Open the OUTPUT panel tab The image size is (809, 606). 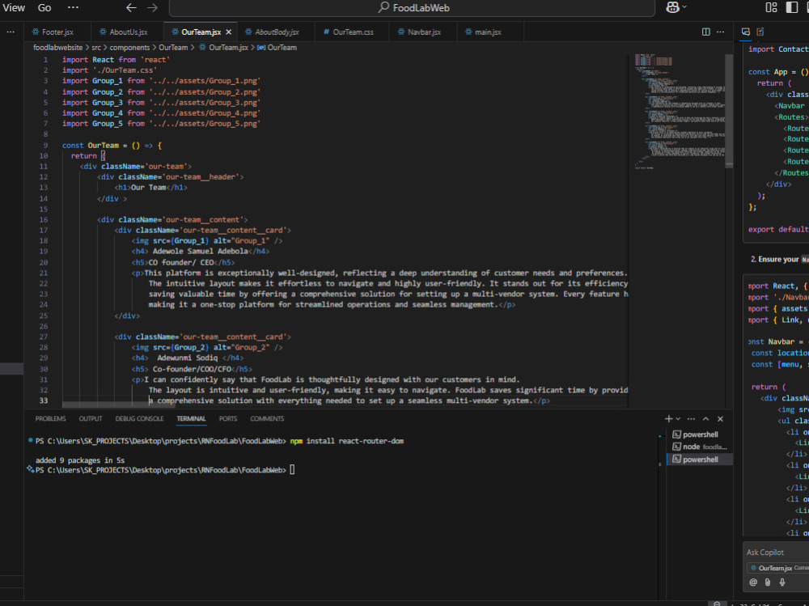pos(91,418)
